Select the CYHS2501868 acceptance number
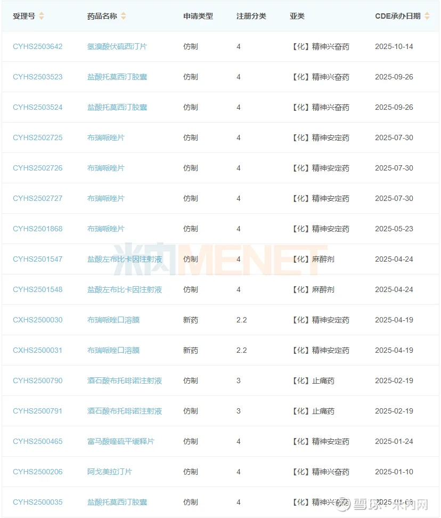 tap(37, 229)
